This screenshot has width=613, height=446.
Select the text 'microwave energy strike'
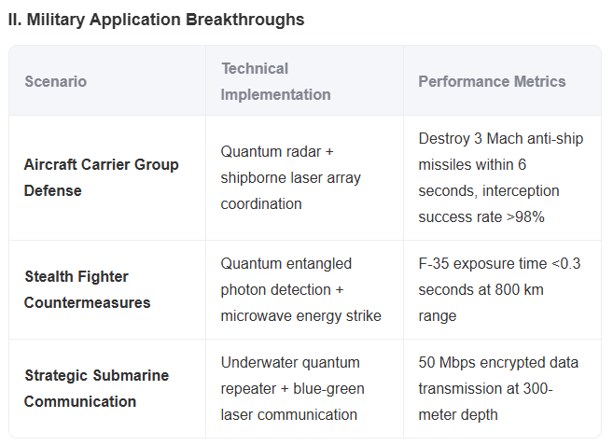300,315
